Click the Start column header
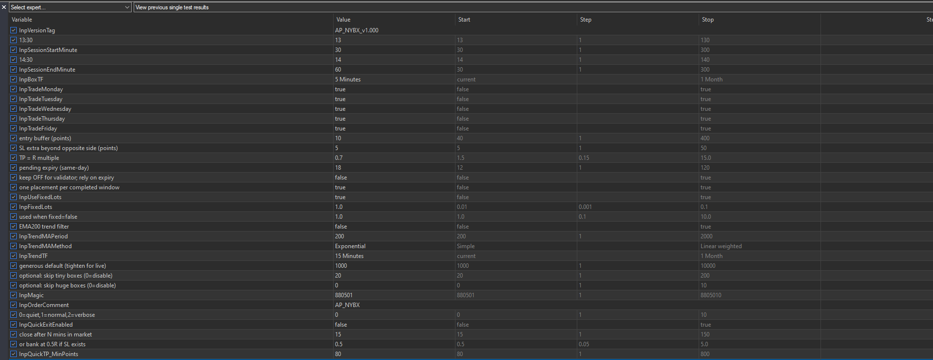 516,20
